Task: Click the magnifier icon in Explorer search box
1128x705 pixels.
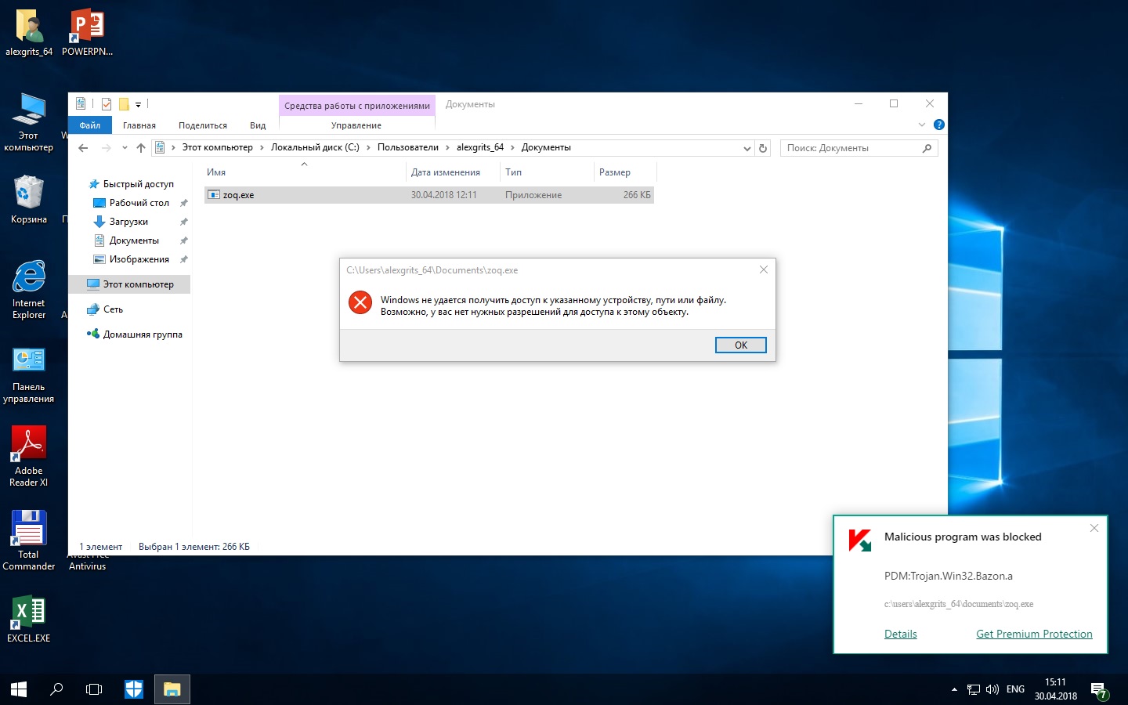Action: pyautogui.click(x=927, y=148)
